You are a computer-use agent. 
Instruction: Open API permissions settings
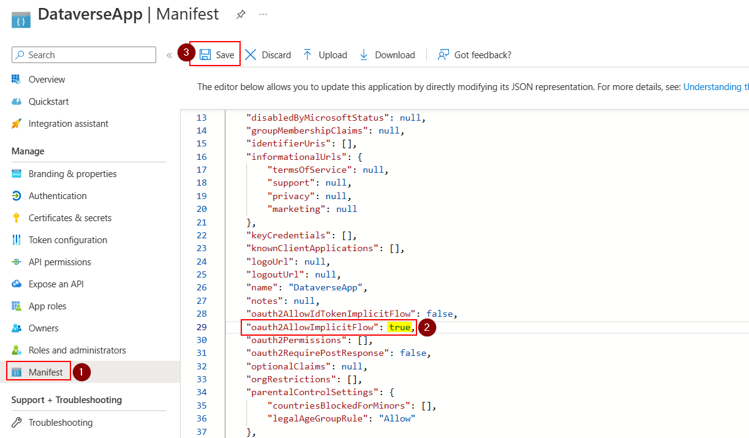tap(17, 262)
